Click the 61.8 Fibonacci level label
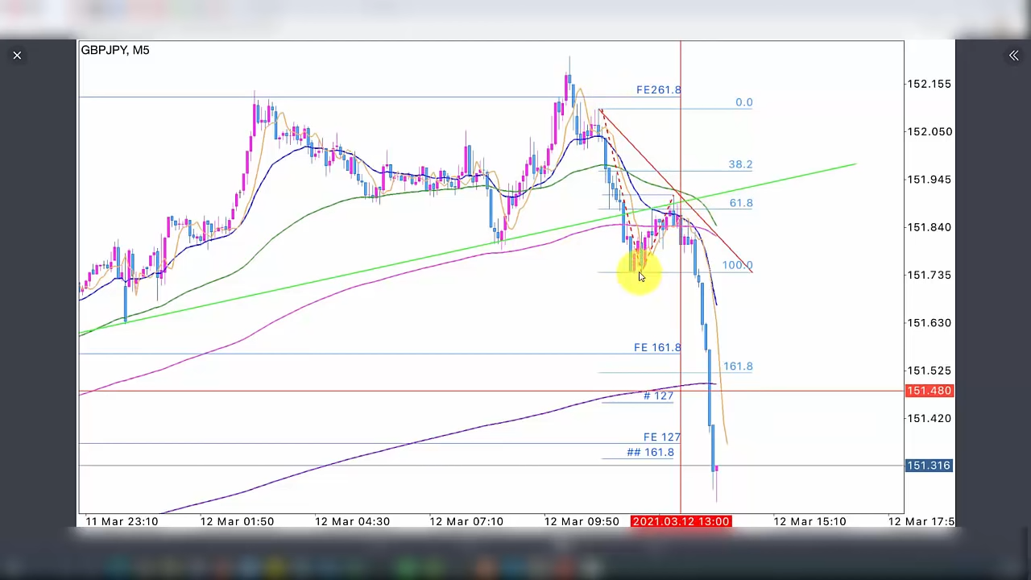 click(741, 203)
